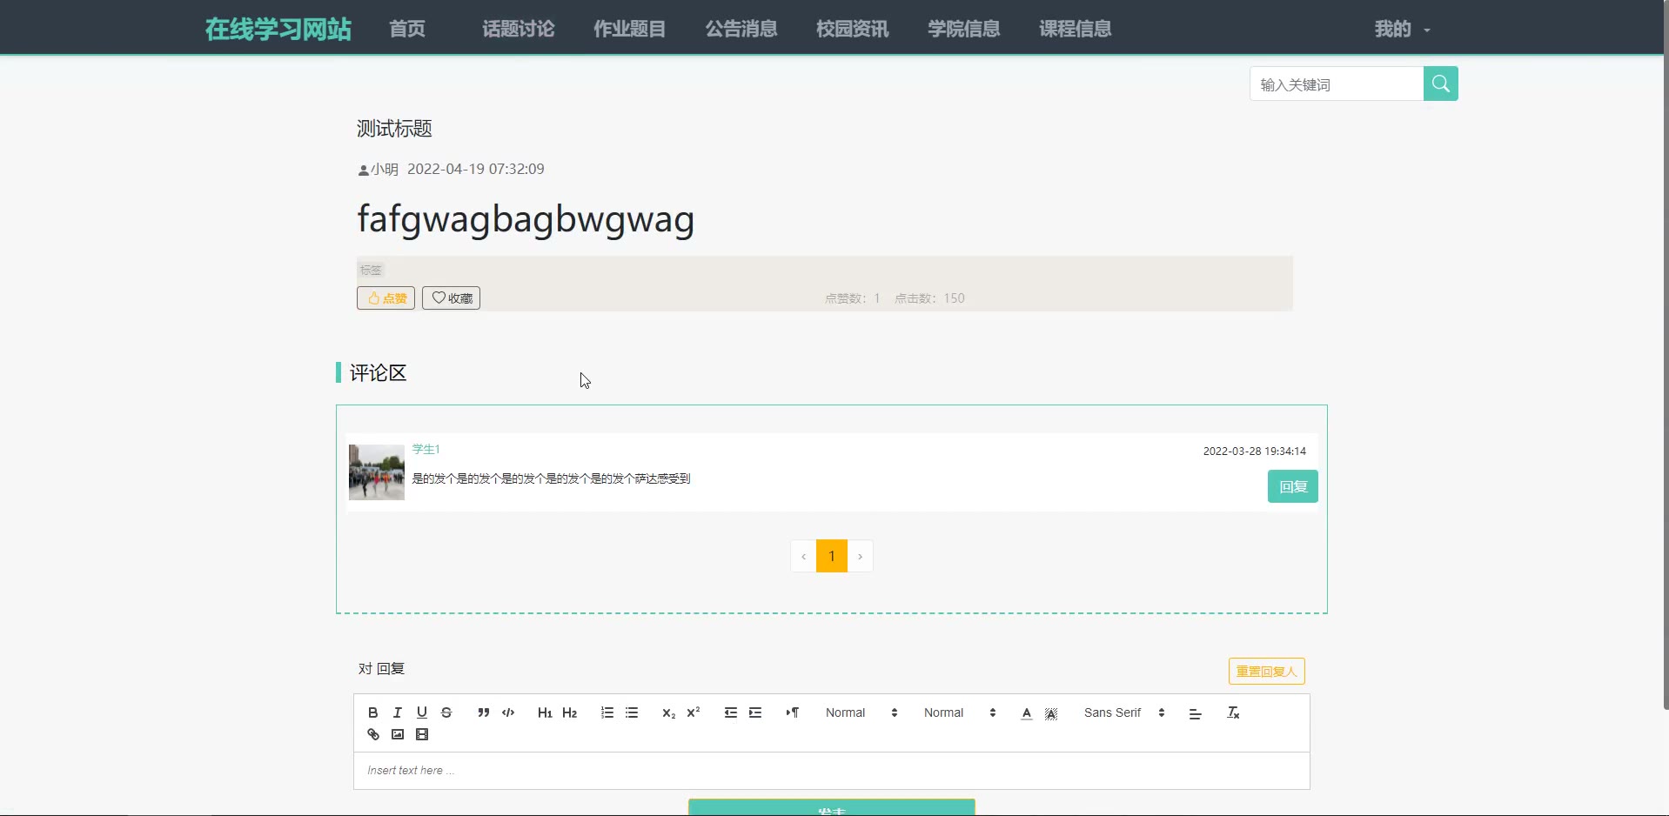Insert a video using the film icon
This screenshot has height=816, width=1669.
point(422,734)
